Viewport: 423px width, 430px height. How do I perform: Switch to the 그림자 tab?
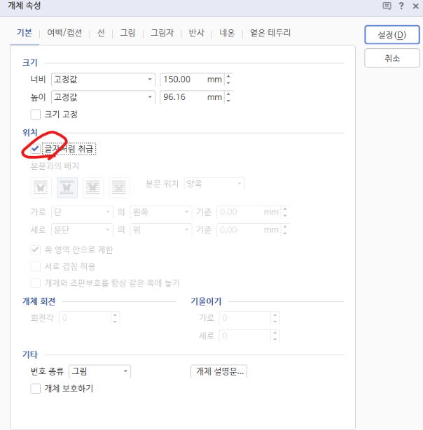(x=162, y=33)
